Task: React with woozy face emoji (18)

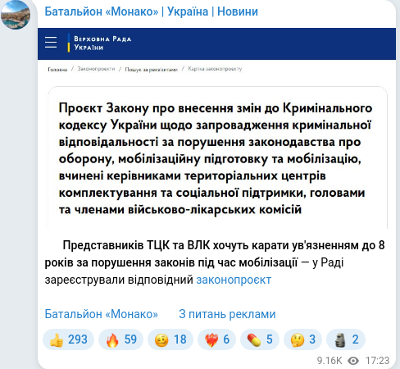Action: click(x=170, y=339)
